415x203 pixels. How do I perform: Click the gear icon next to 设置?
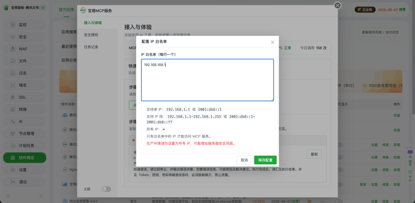13,170
